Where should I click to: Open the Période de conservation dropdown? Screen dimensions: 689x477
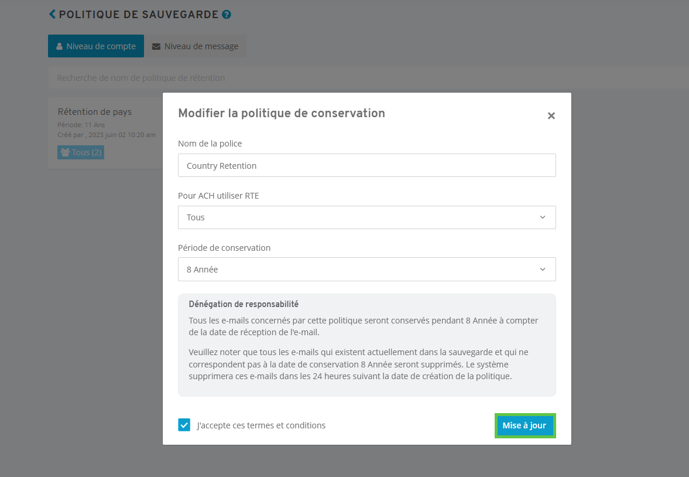point(367,270)
